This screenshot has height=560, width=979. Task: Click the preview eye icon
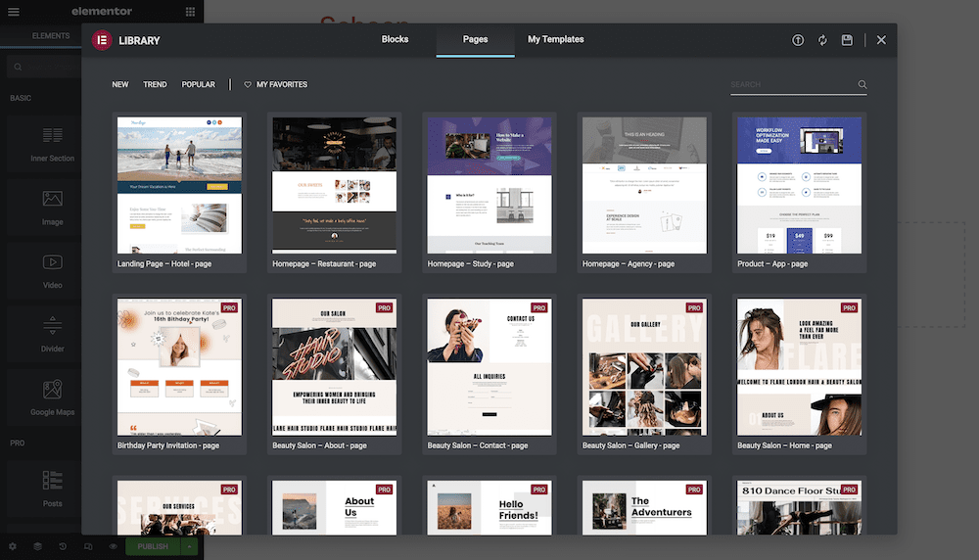coord(113,546)
